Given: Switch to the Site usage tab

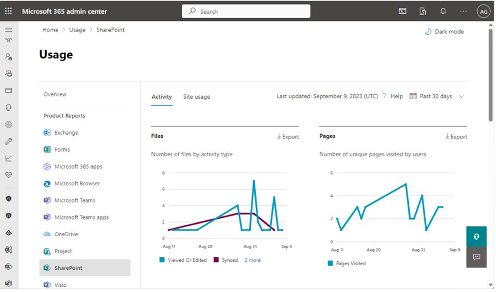Looking at the screenshot, I should (x=197, y=97).
